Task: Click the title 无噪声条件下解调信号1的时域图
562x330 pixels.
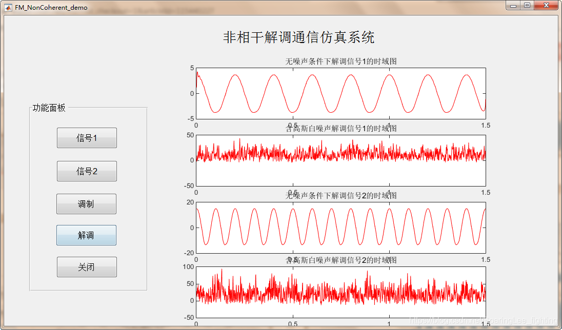Action: coord(341,61)
